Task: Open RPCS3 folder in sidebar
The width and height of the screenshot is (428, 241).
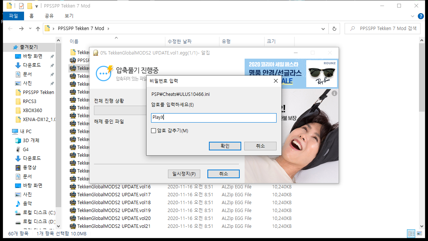Action: coord(29,102)
